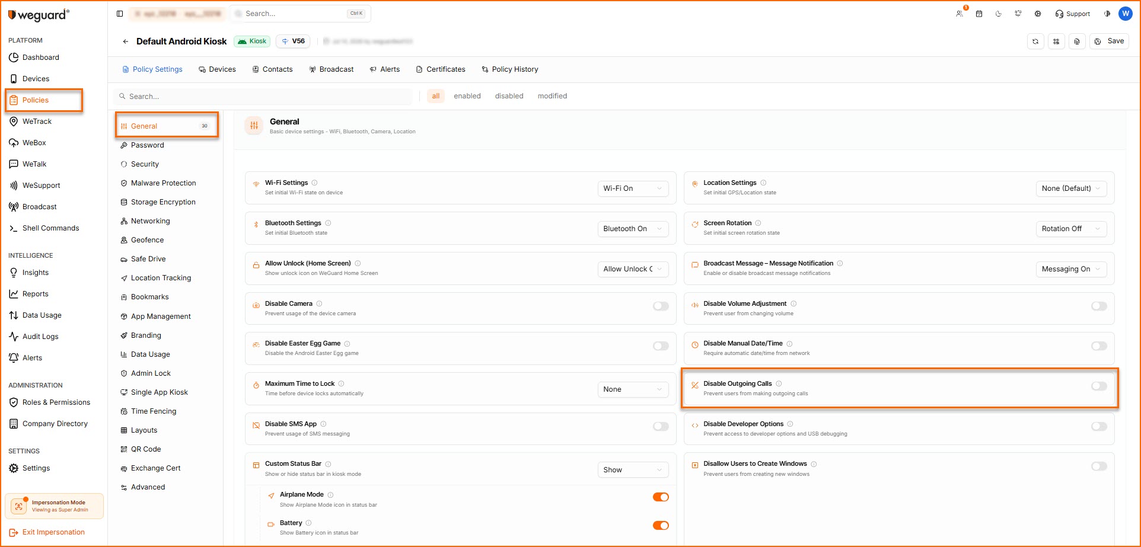The height and width of the screenshot is (547, 1141).
Task: Switch to the Policy Settings tab
Action: coord(152,69)
